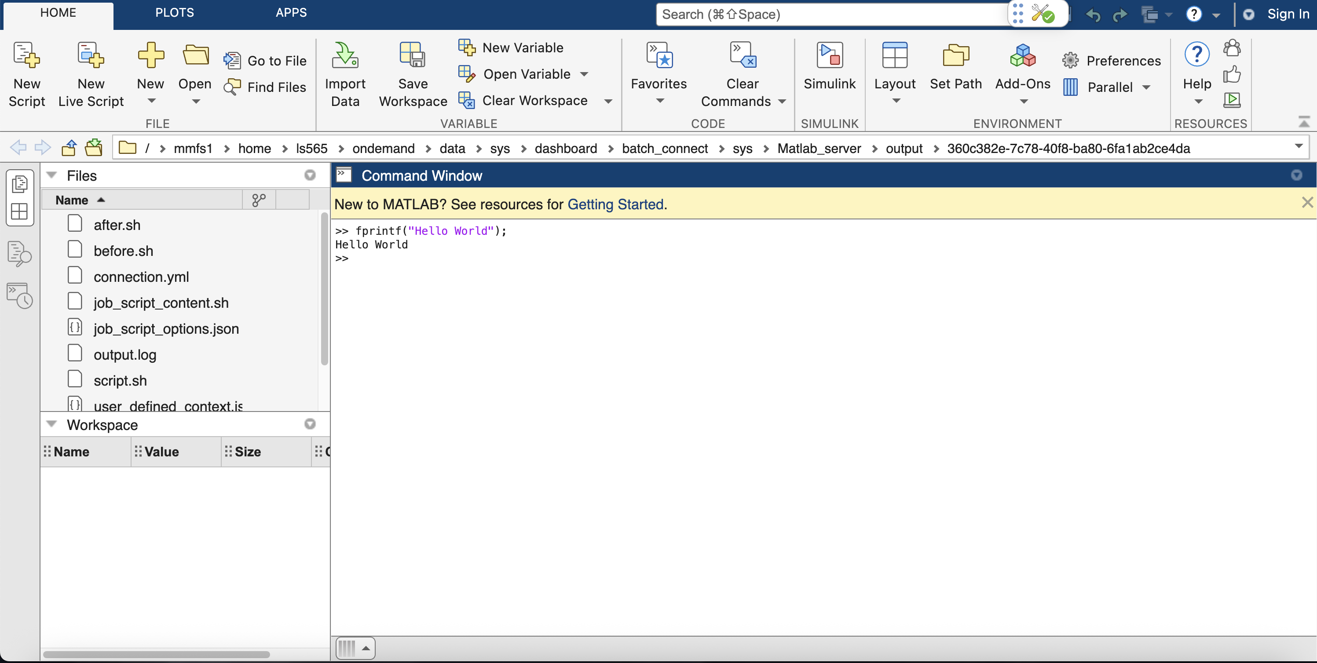Click Go to File

pyautogui.click(x=265, y=60)
